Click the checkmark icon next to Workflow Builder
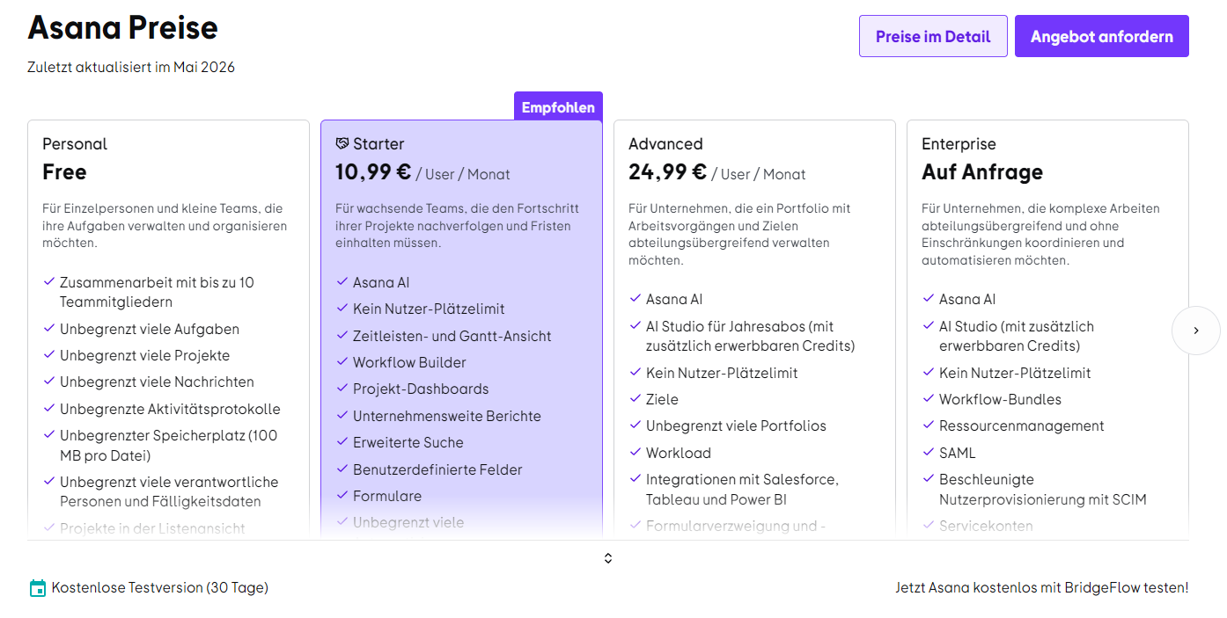This screenshot has width=1227, height=618. [342, 362]
